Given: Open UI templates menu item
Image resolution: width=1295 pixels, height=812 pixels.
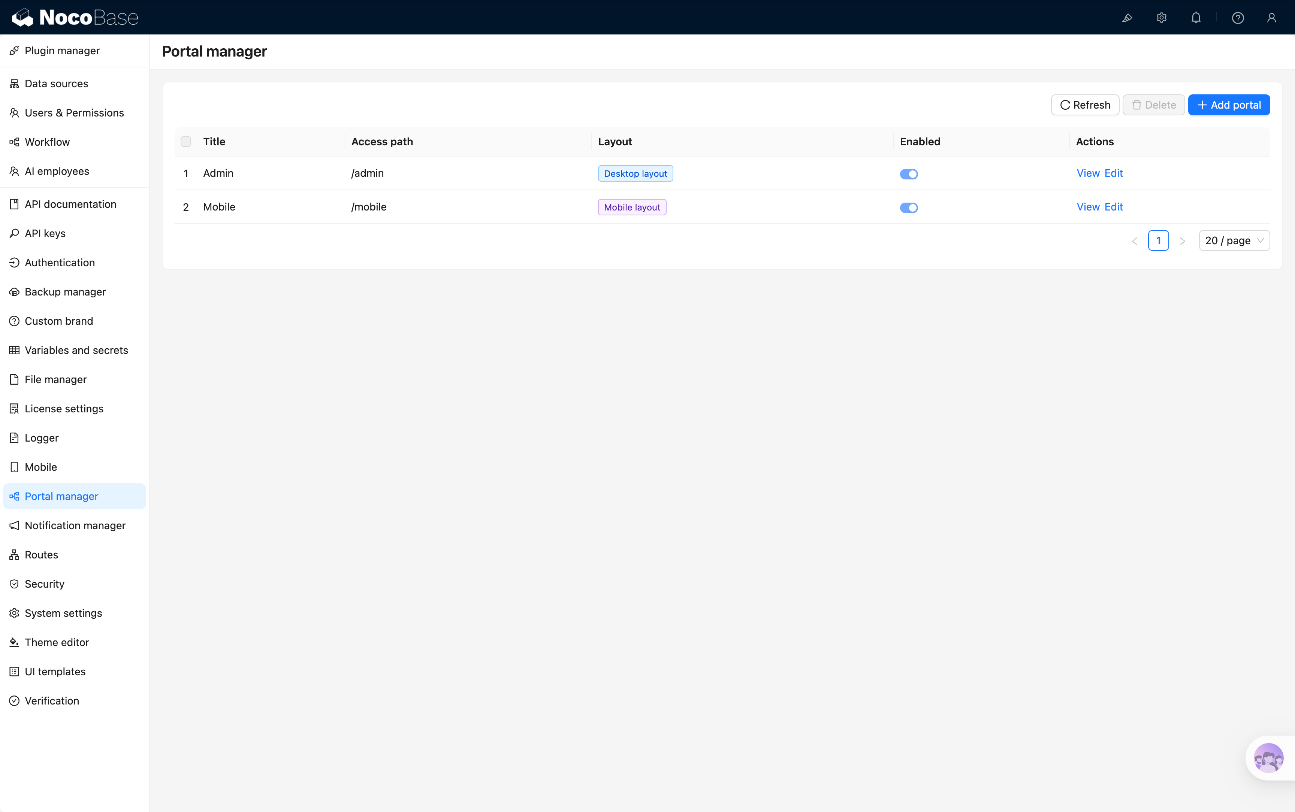Looking at the screenshot, I should click(x=75, y=672).
